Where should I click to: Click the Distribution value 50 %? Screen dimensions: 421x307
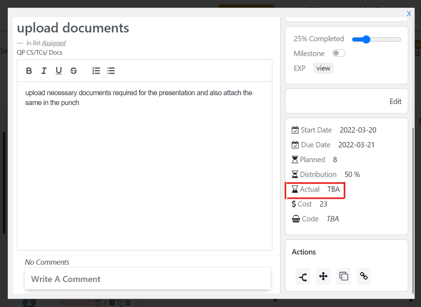(x=352, y=174)
